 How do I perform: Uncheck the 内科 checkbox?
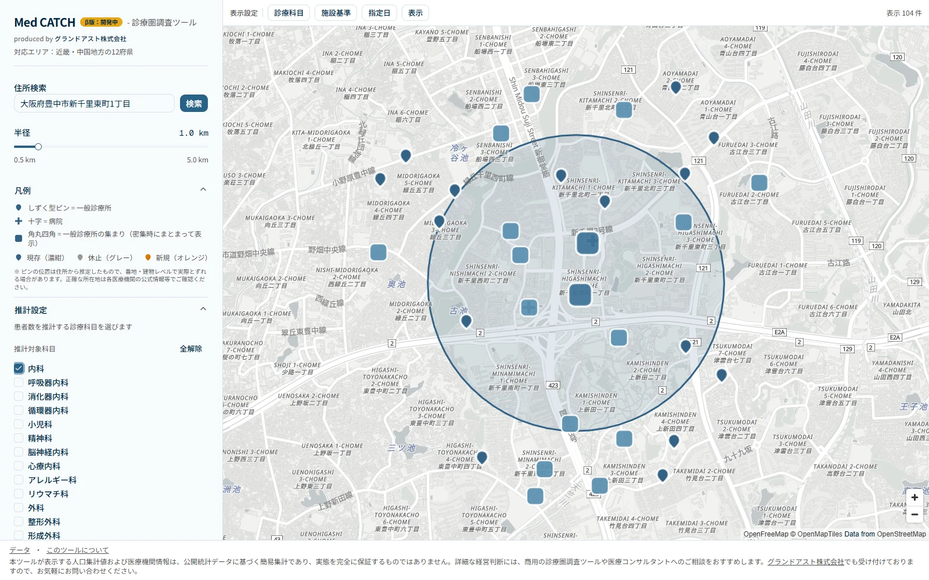pyautogui.click(x=19, y=368)
